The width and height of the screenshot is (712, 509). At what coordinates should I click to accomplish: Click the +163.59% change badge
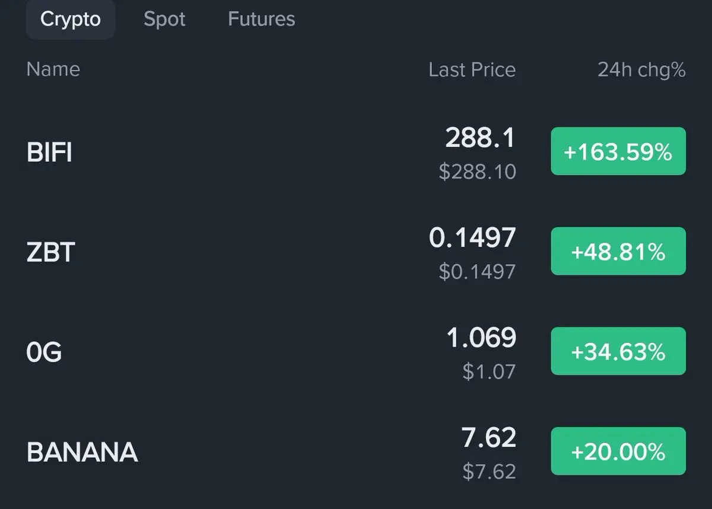tap(618, 152)
